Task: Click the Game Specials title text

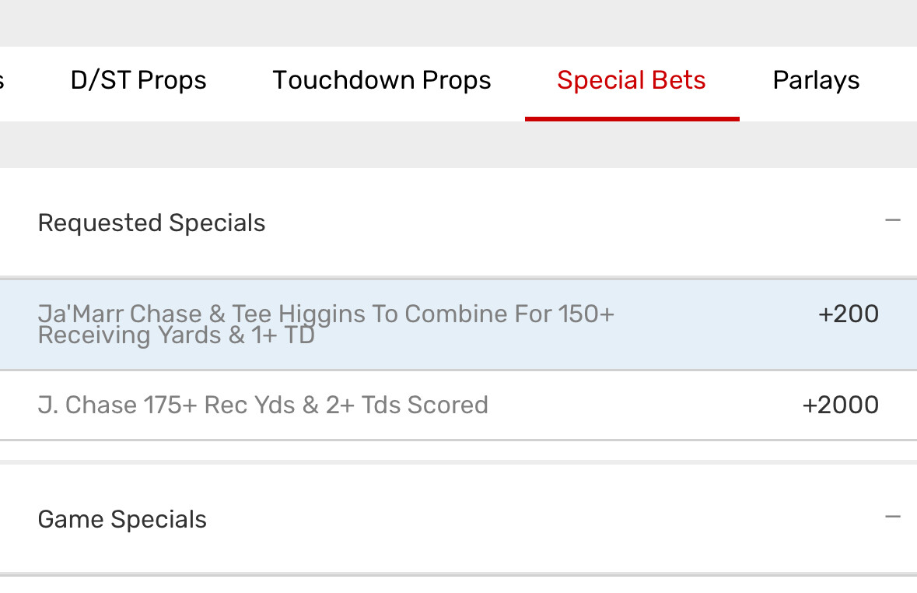Action: (122, 519)
